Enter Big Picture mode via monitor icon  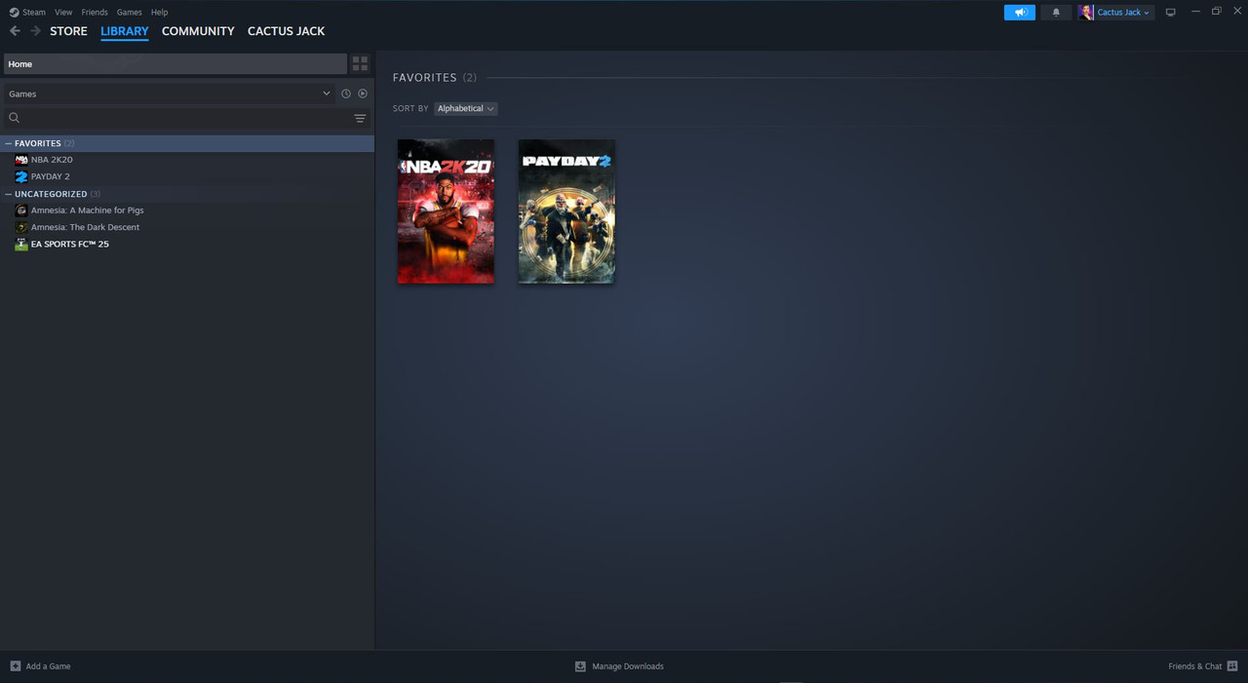click(x=1171, y=13)
